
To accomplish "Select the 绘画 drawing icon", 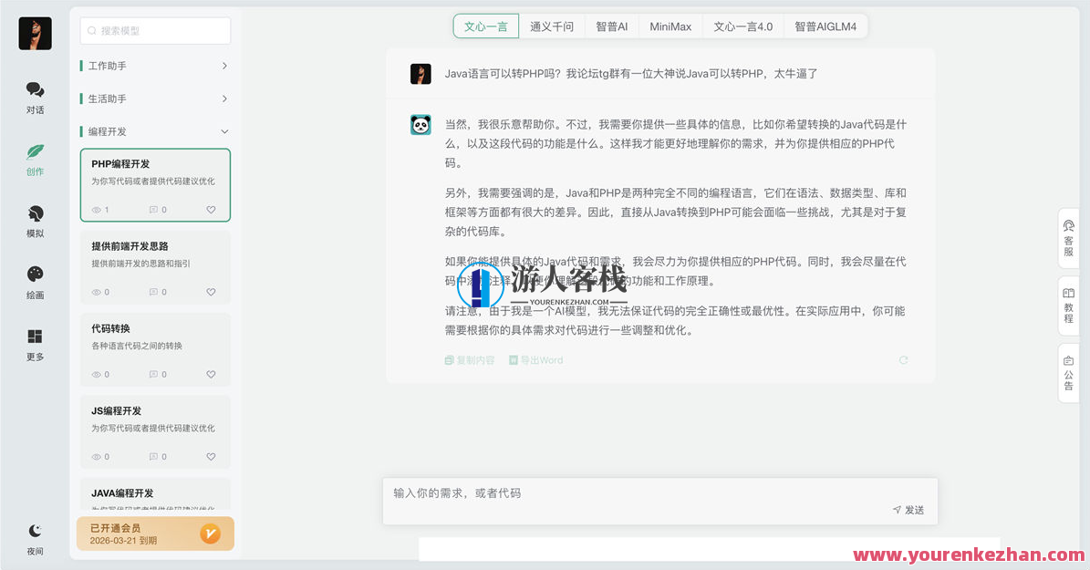I will [x=35, y=285].
